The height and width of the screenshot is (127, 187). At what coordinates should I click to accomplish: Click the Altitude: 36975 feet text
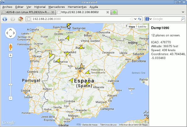165,46
